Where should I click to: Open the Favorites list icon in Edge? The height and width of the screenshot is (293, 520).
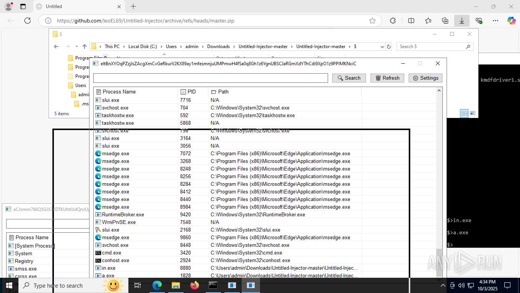pyautogui.click(x=428, y=21)
